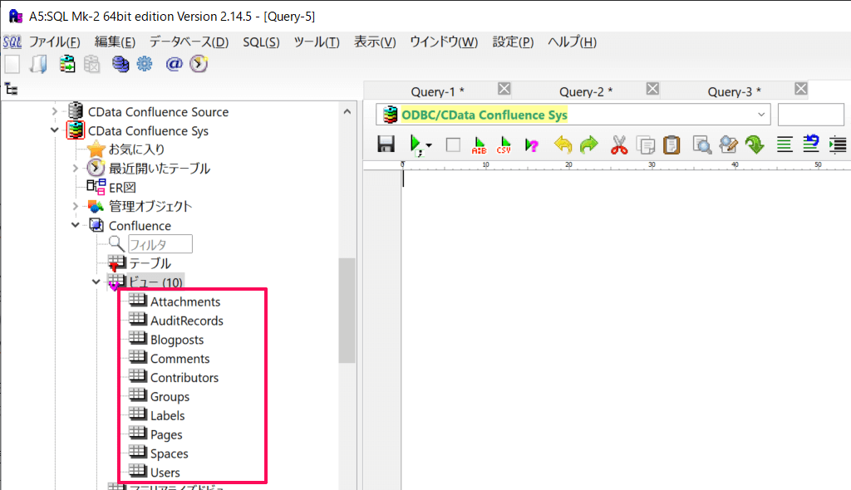Select the Contributors view
The width and height of the screenshot is (851, 490).
tap(184, 378)
